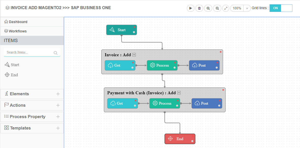This screenshot has width=300, height=148.
Task: Select the red End node on canvas
Action: pyautogui.click(x=180, y=139)
